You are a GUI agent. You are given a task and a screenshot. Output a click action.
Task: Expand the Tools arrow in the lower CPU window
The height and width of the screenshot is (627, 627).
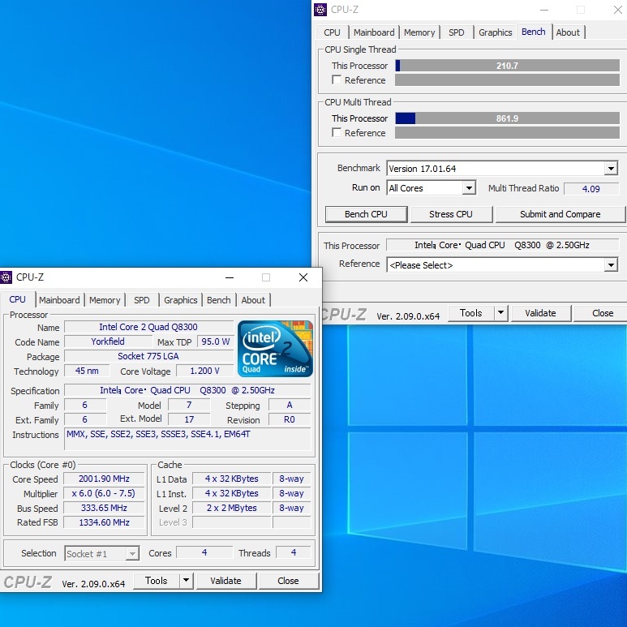pos(186,581)
